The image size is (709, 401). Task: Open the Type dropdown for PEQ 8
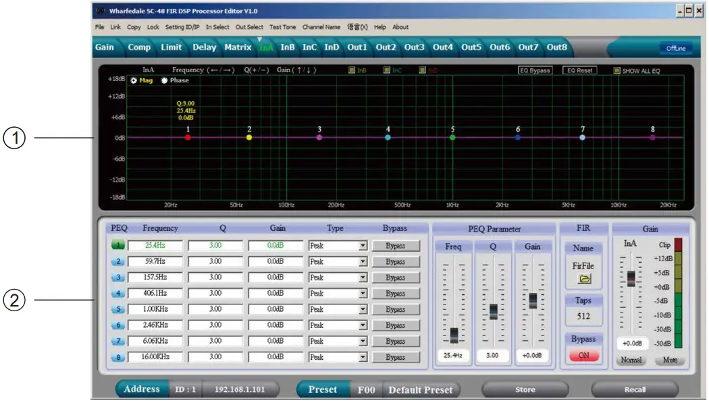pos(363,357)
